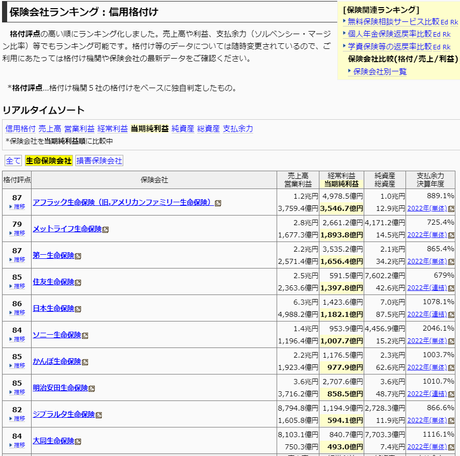Click external link icon beside 明治安田生命保険
460x456 pixels.
(92, 389)
